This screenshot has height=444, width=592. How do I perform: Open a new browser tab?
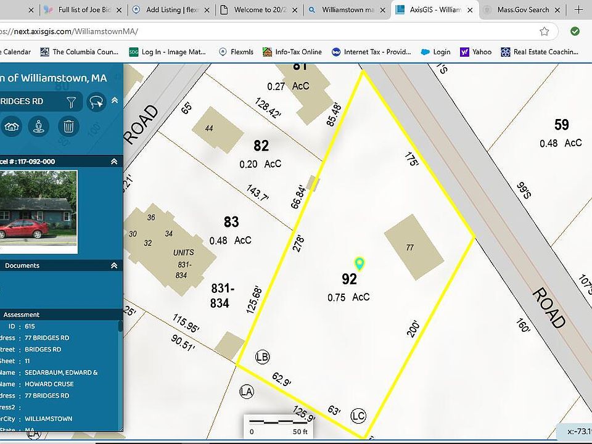click(578, 9)
